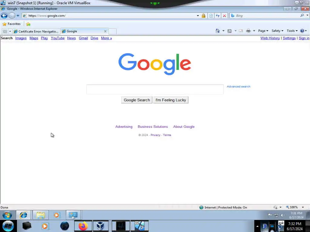The width and height of the screenshot is (310, 232).
Task: Open the search provider dropdown arrow
Action: (x=307, y=15)
